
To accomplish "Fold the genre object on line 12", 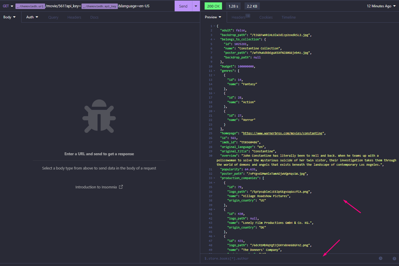I will (214, 75).
